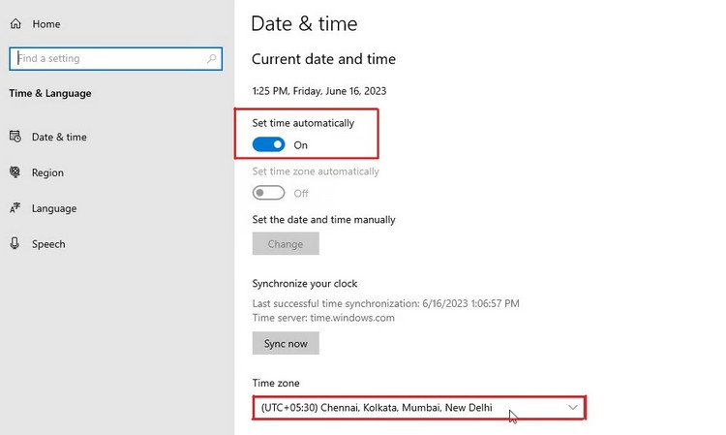Turn off Set time automatically toggle
726x435 pixels.
(x=268, y=144)
